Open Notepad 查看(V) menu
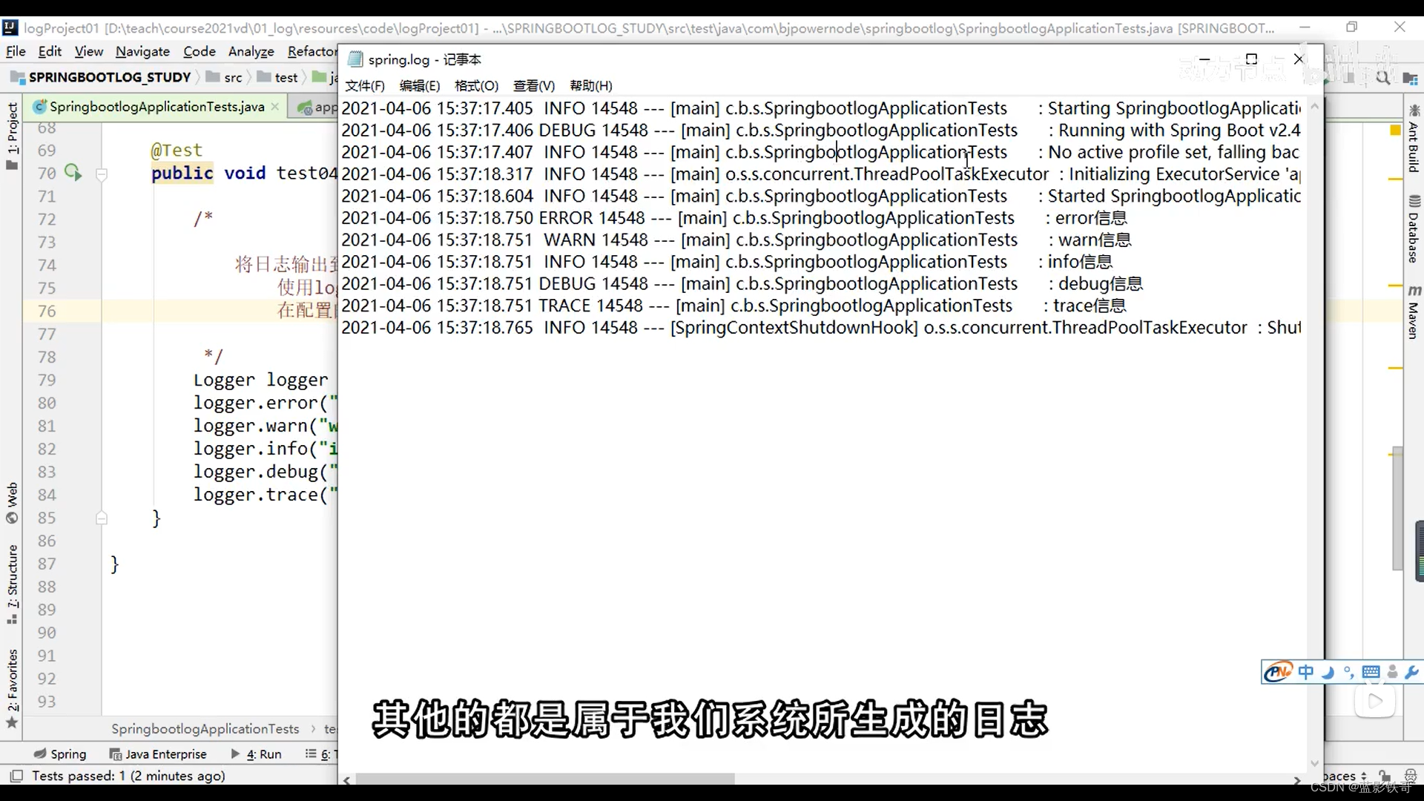This screenshot has width=1424, height=801. tap(534, 86)
